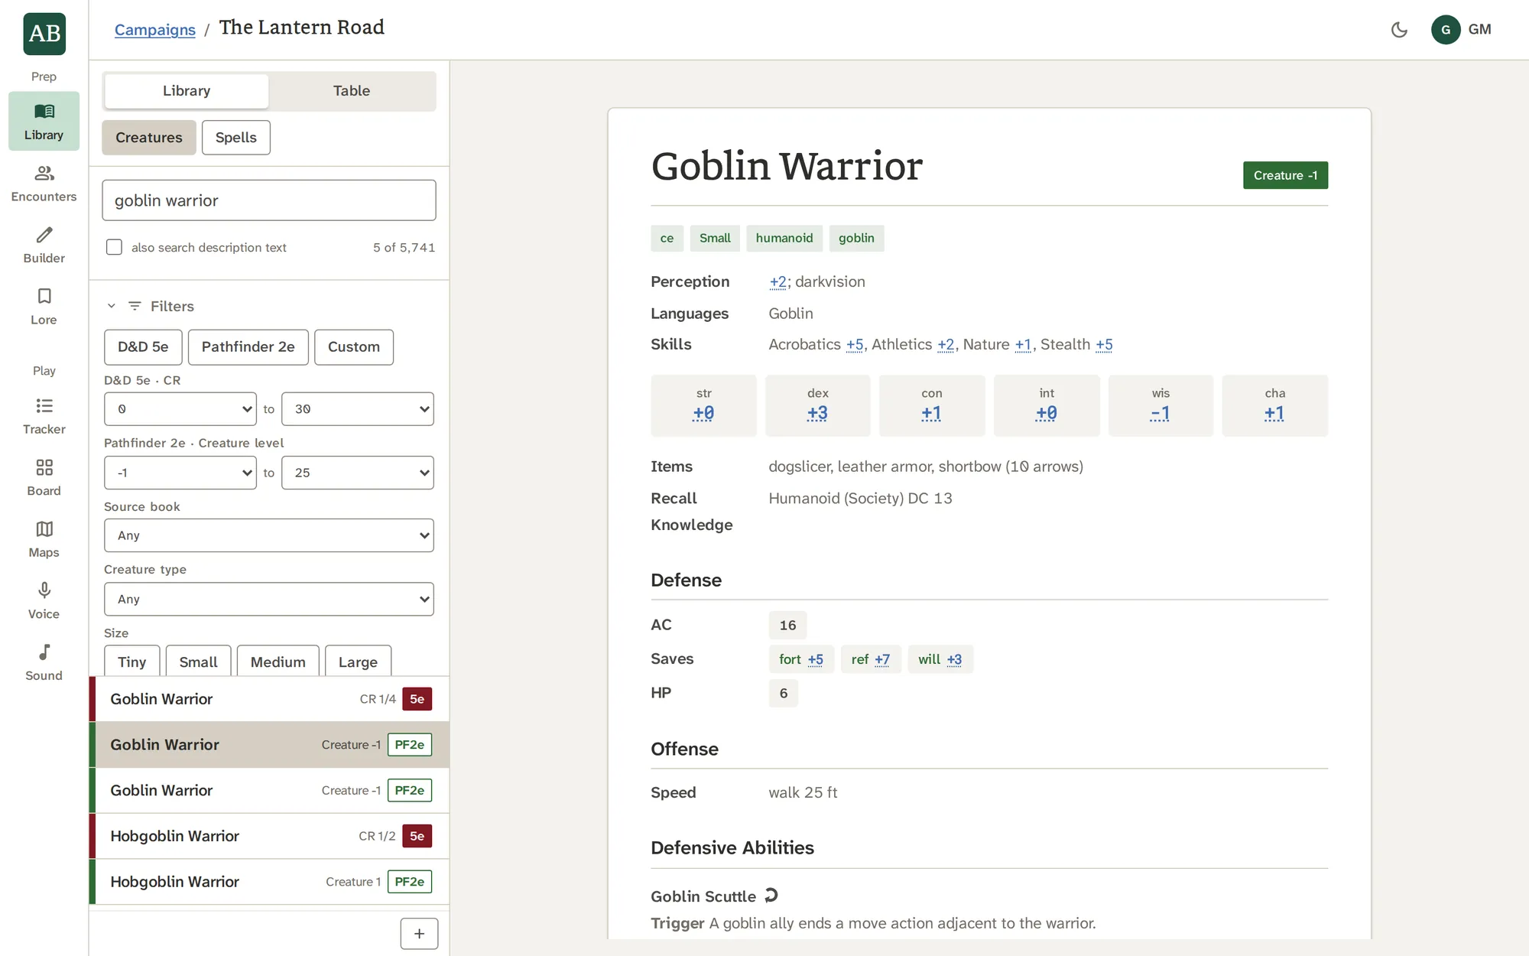Select Hobgoblin Warrior Creature 1 PF2e result
Image resolution: width=1529 pixels, height=956 pixels.
(269, 882)
